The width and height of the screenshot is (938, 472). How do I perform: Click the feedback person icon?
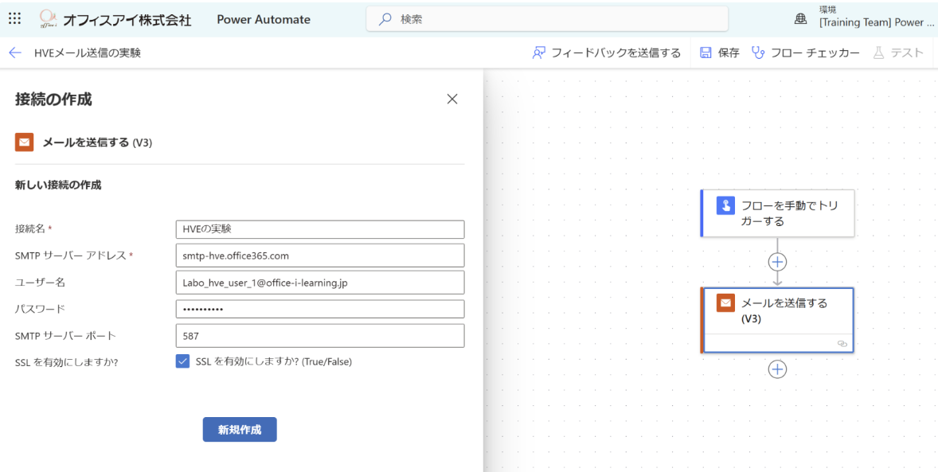pyautogui.click(x=537, y=53)
